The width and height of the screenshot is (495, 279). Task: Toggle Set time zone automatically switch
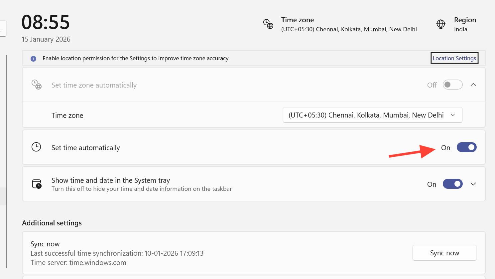[452, 85]
